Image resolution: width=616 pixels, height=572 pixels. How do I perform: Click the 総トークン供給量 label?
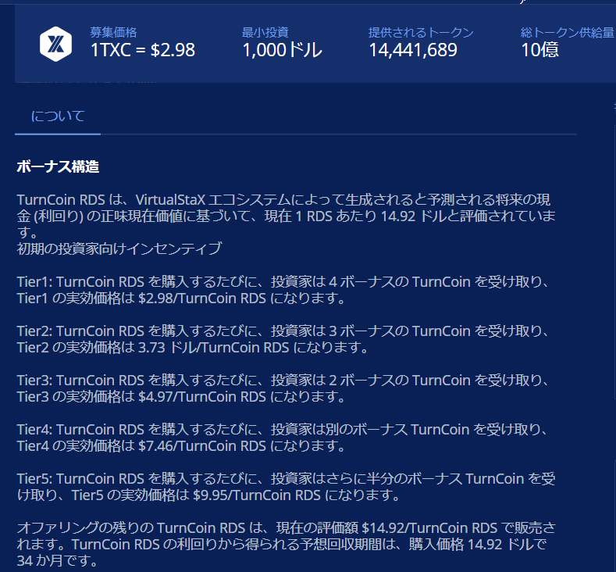pyautogui.click(x=567, y=32)
